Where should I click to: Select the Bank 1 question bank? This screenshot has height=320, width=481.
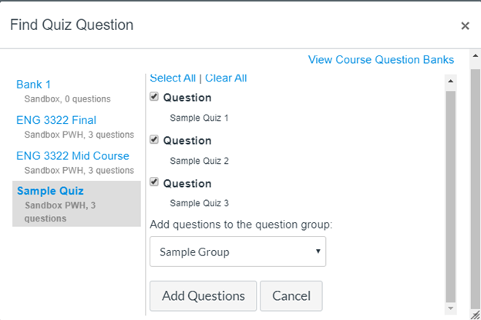[x=33, y=85]
